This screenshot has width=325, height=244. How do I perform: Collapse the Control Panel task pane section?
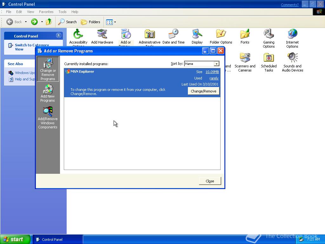pyautogui.click(x=59, y=36)
